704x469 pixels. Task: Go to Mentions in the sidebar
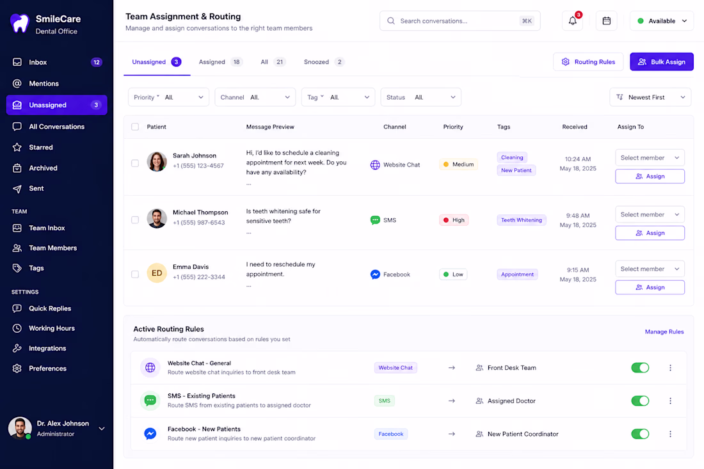click(56, 83)
